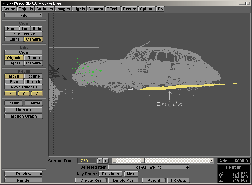
Task: Toggle the Y axis constraint
Action: point(24,94)
